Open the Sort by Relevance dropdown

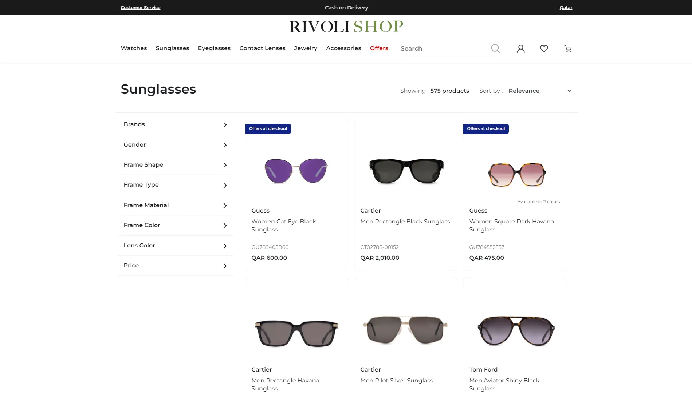click(x=540, y=91)
